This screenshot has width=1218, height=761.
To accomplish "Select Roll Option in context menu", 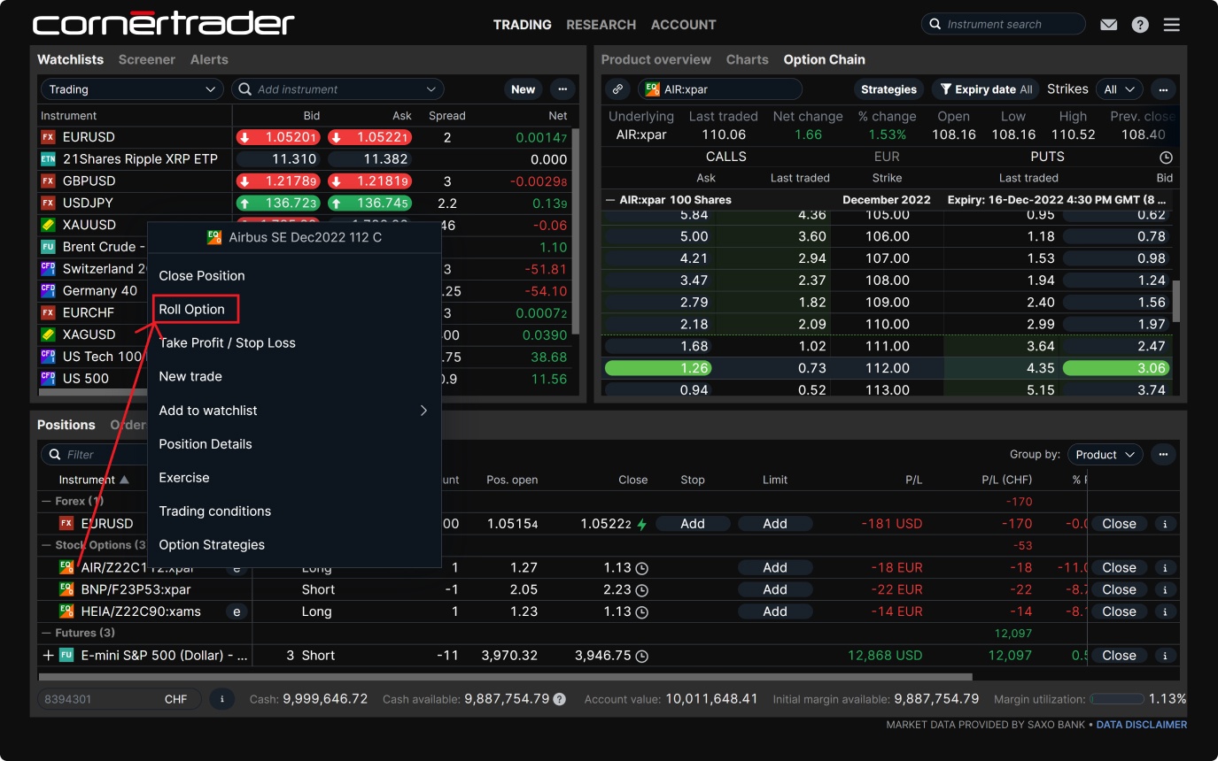I will [192, 310].
